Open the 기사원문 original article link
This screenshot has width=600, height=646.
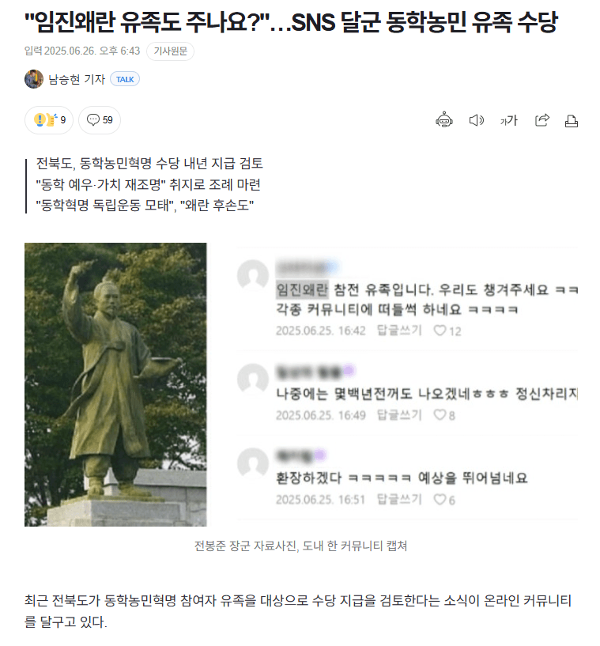point(170,51)
